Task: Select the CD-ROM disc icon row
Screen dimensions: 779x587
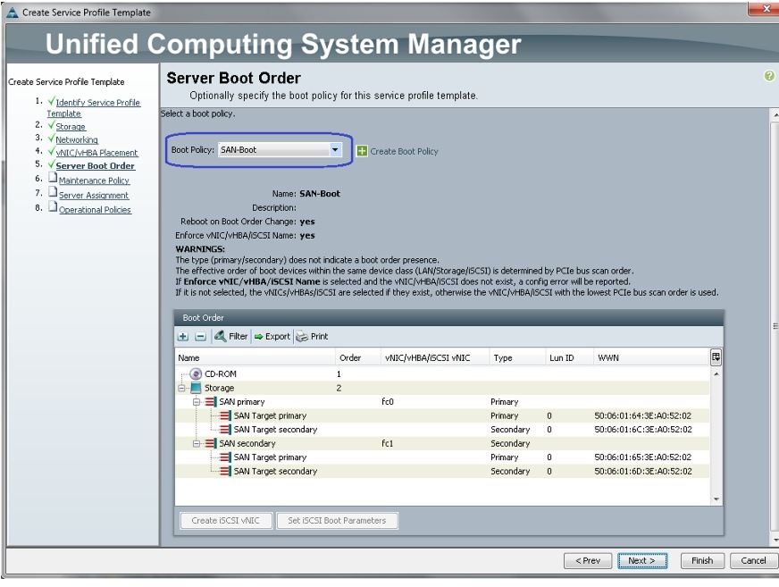Action: [x=196, y=373]
